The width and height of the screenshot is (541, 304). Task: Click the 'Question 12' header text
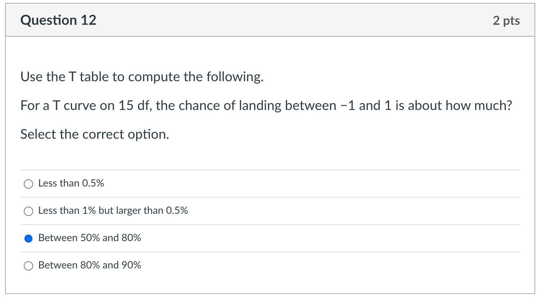tap(58, 20)
